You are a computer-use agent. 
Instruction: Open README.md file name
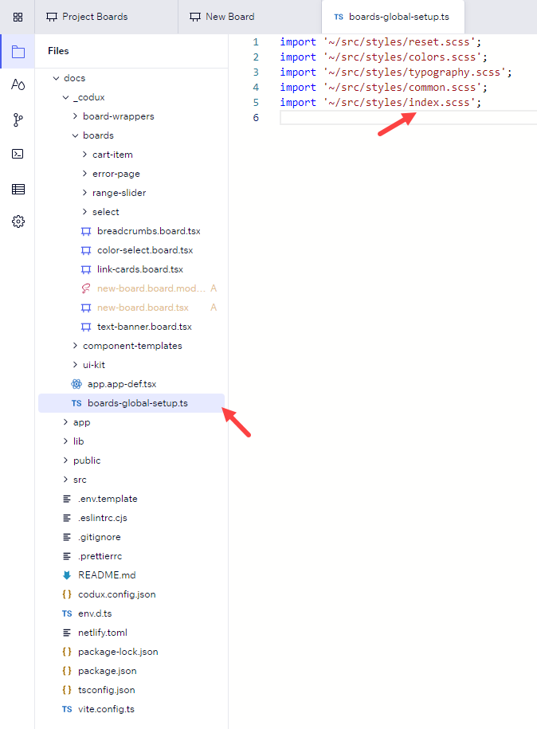107,575
